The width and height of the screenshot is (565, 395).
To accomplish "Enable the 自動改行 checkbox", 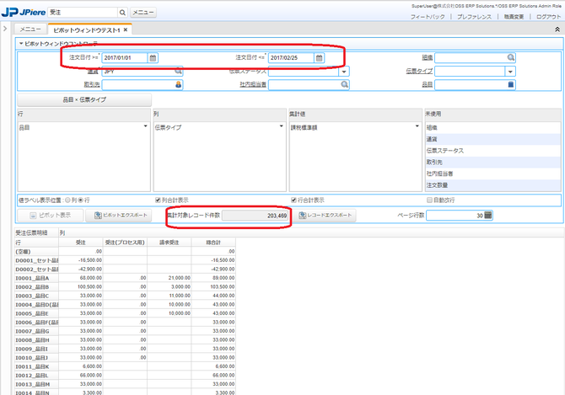I will pos(429,200).
